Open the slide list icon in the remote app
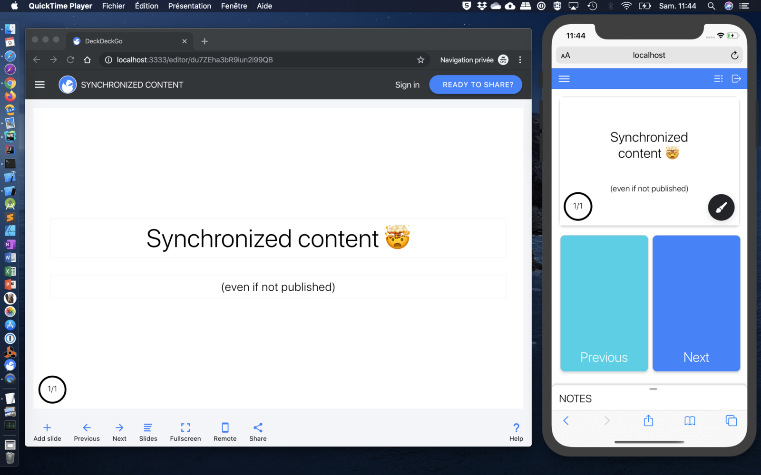 tap(718, 78)
